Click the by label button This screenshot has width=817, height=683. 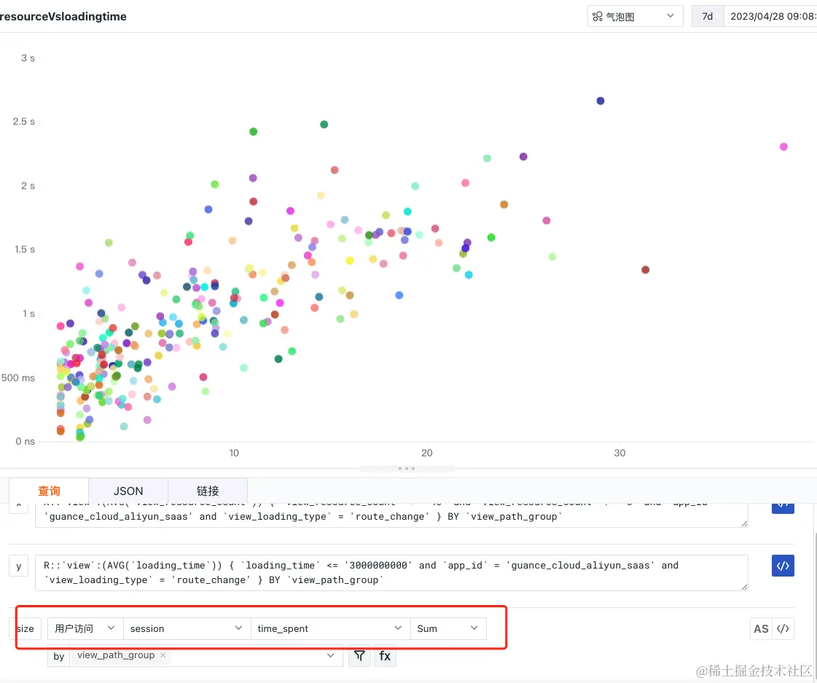click(59, 656)
